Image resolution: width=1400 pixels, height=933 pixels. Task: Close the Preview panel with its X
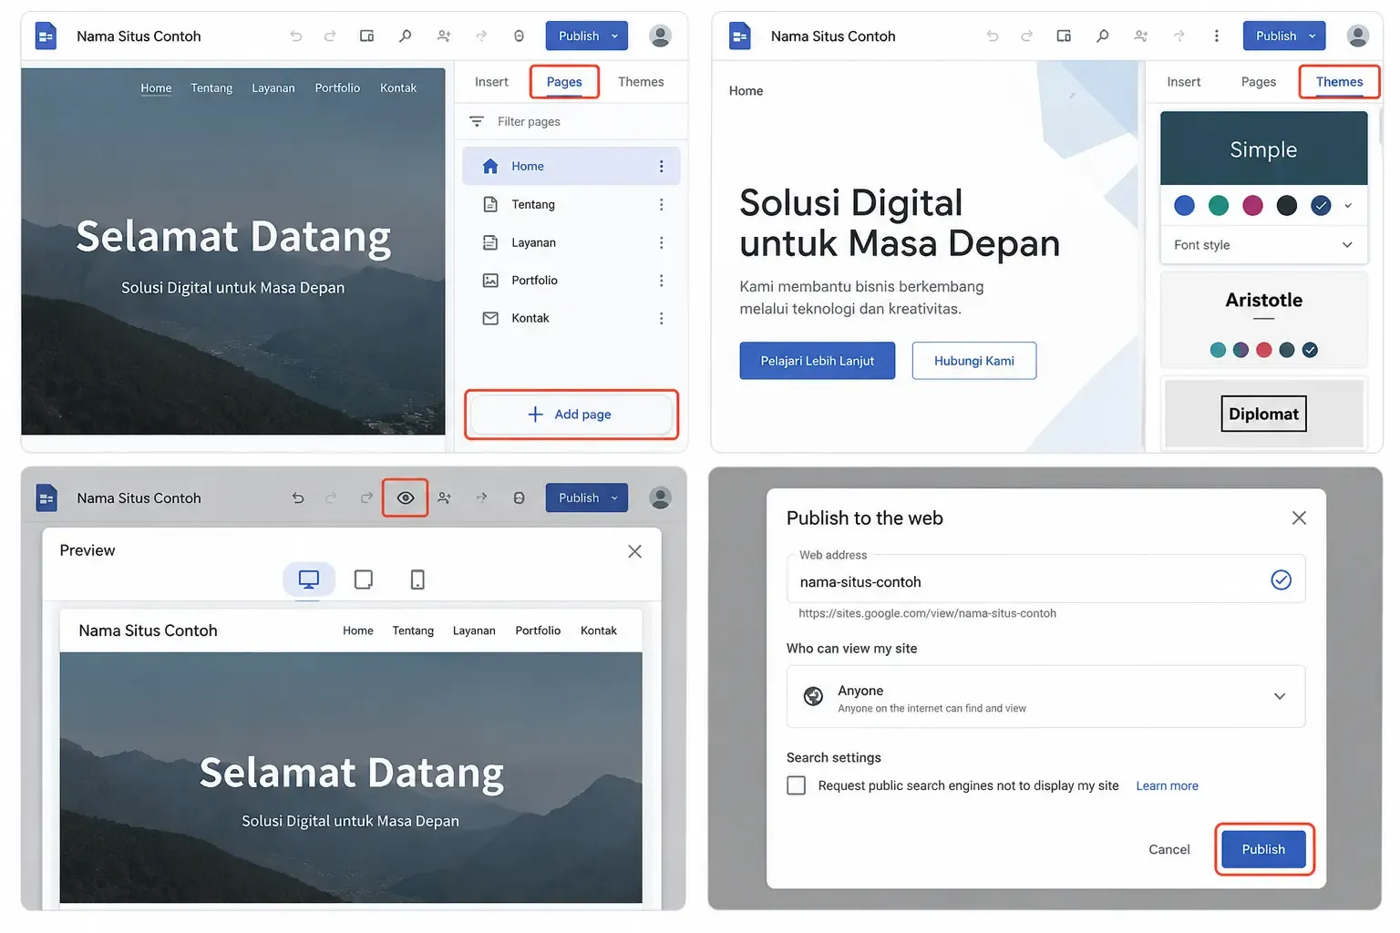[x=635, y=551]
